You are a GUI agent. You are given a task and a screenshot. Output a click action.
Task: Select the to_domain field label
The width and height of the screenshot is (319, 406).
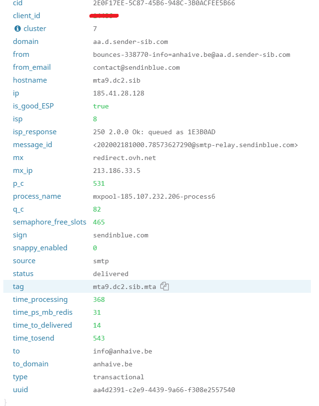(31, 364)
